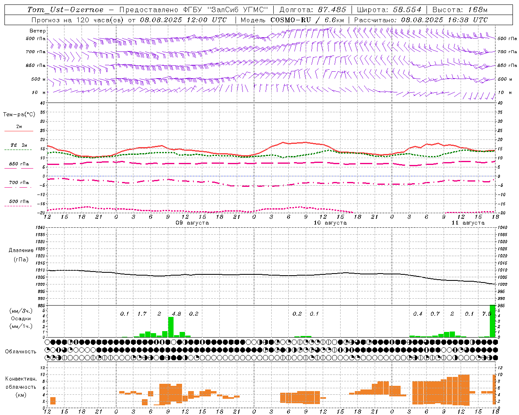This screenshot has width=519, height=415.
Task: Click the 11 августа date label
Action: click(x=468, y=223)
